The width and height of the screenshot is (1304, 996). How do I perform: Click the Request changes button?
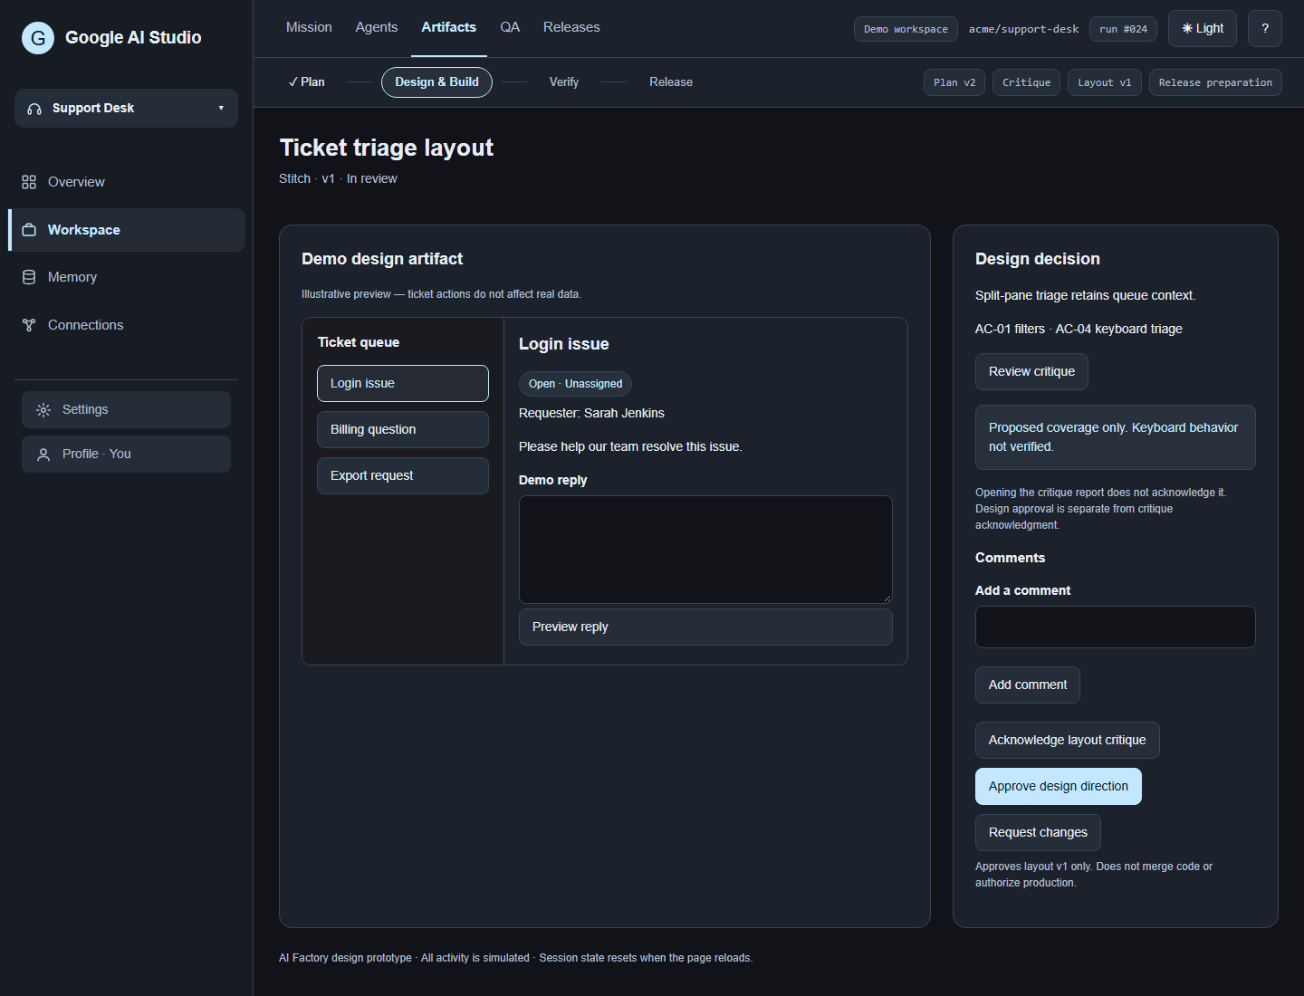(1038, 833)
